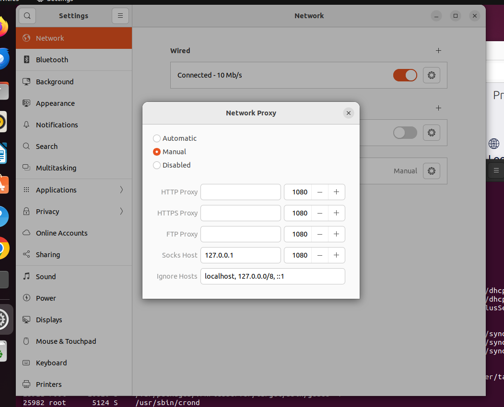Decrease the HTTPS Proxy port
The height and width of the screenshot is (407, 504).
(x=320, y=213)
